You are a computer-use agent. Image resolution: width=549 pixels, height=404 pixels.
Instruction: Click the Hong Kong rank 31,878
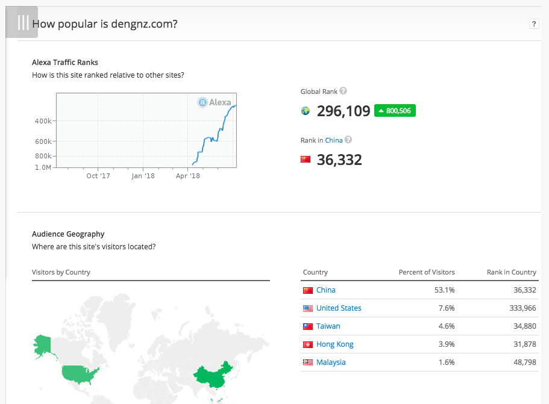pyautogui.click(x=525, y=344)
